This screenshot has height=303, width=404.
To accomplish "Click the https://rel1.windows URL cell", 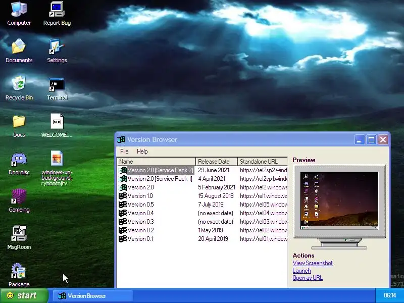I will click(x=263, y=196).
